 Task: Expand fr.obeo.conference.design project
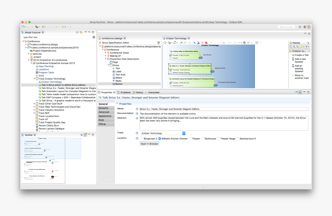point(26,45)
